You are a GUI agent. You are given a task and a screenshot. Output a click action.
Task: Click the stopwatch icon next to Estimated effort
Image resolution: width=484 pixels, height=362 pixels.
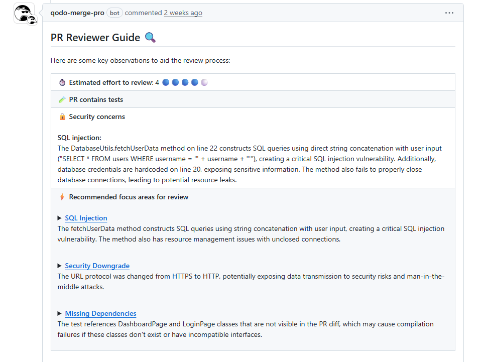point(62,82)
